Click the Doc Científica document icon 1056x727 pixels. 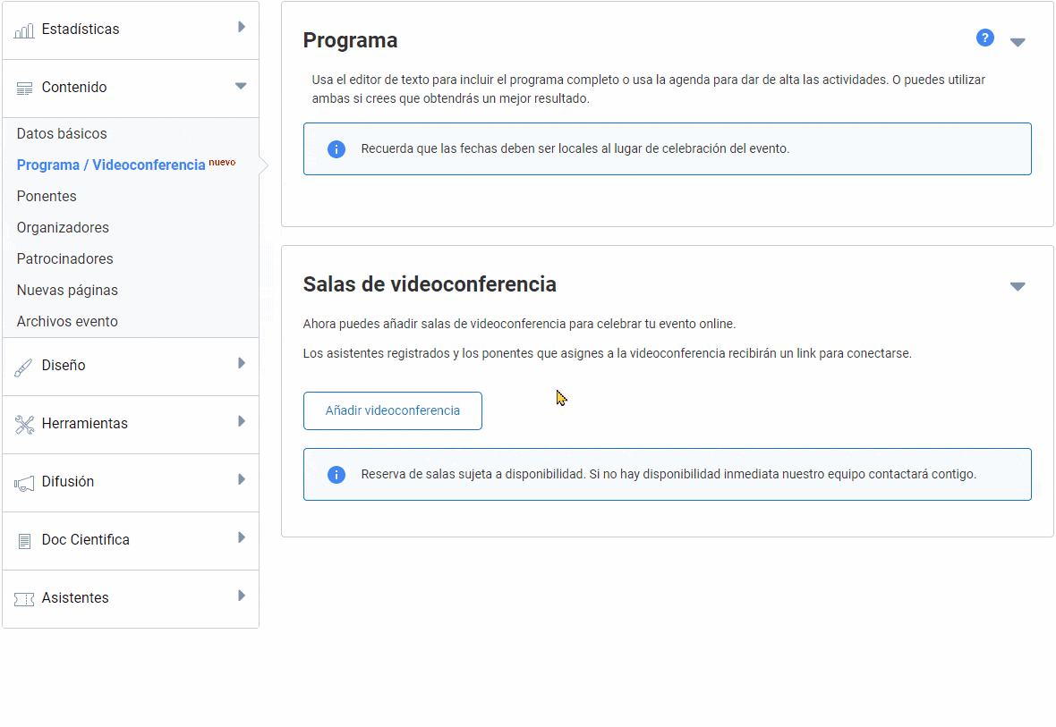point(24,541)
